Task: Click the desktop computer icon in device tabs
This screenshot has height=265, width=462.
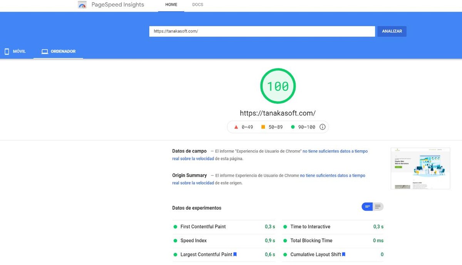Action: (x=45, y=52)
